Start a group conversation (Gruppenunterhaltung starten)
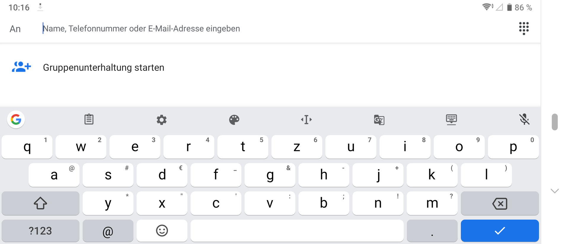 103,68
